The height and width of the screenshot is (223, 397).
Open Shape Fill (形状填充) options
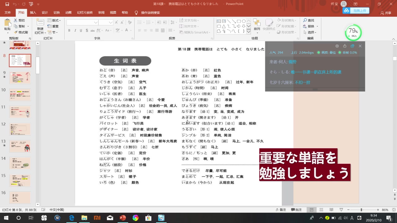click(x=287, y=20)
